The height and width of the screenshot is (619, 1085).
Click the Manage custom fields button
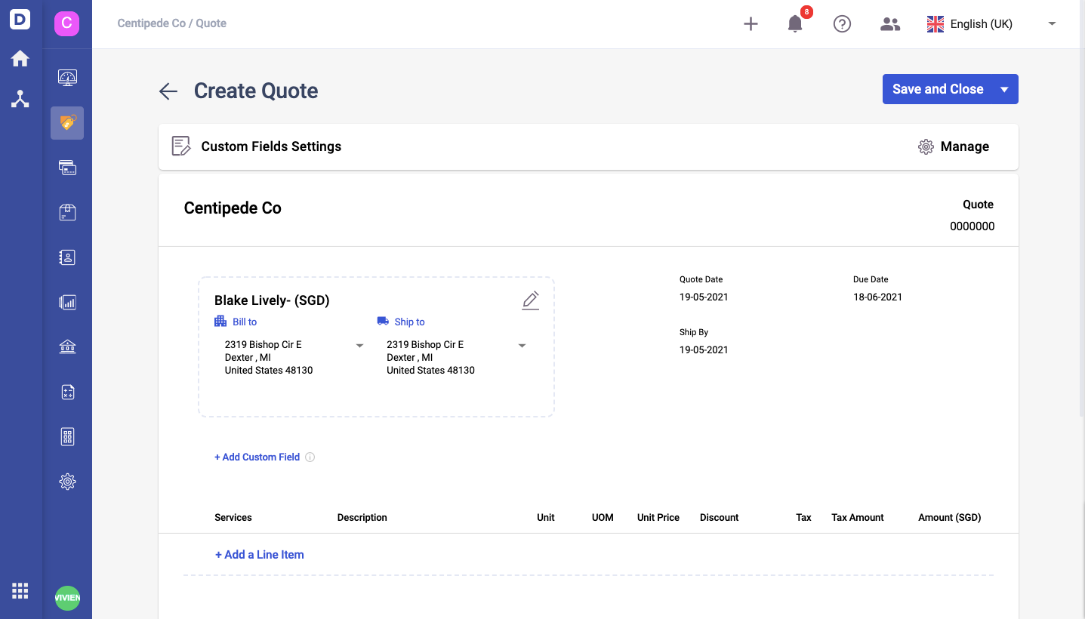[954, 146]
